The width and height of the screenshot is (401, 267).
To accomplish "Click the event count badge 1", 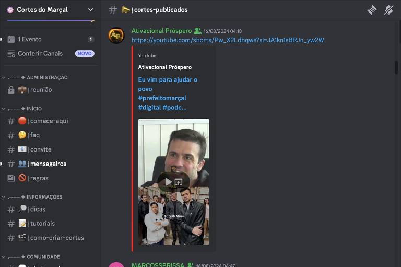I will click(90, 39).
